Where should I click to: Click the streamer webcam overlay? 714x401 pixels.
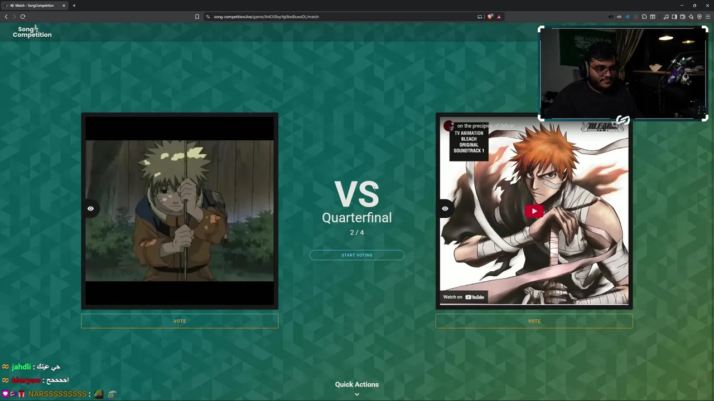coord(623,74)
